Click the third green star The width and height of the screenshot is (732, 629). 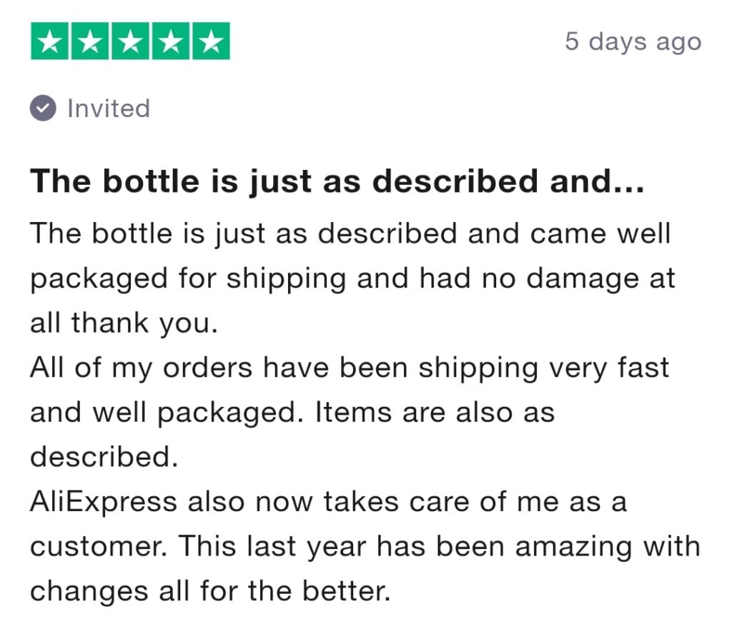tap(131, 41)
